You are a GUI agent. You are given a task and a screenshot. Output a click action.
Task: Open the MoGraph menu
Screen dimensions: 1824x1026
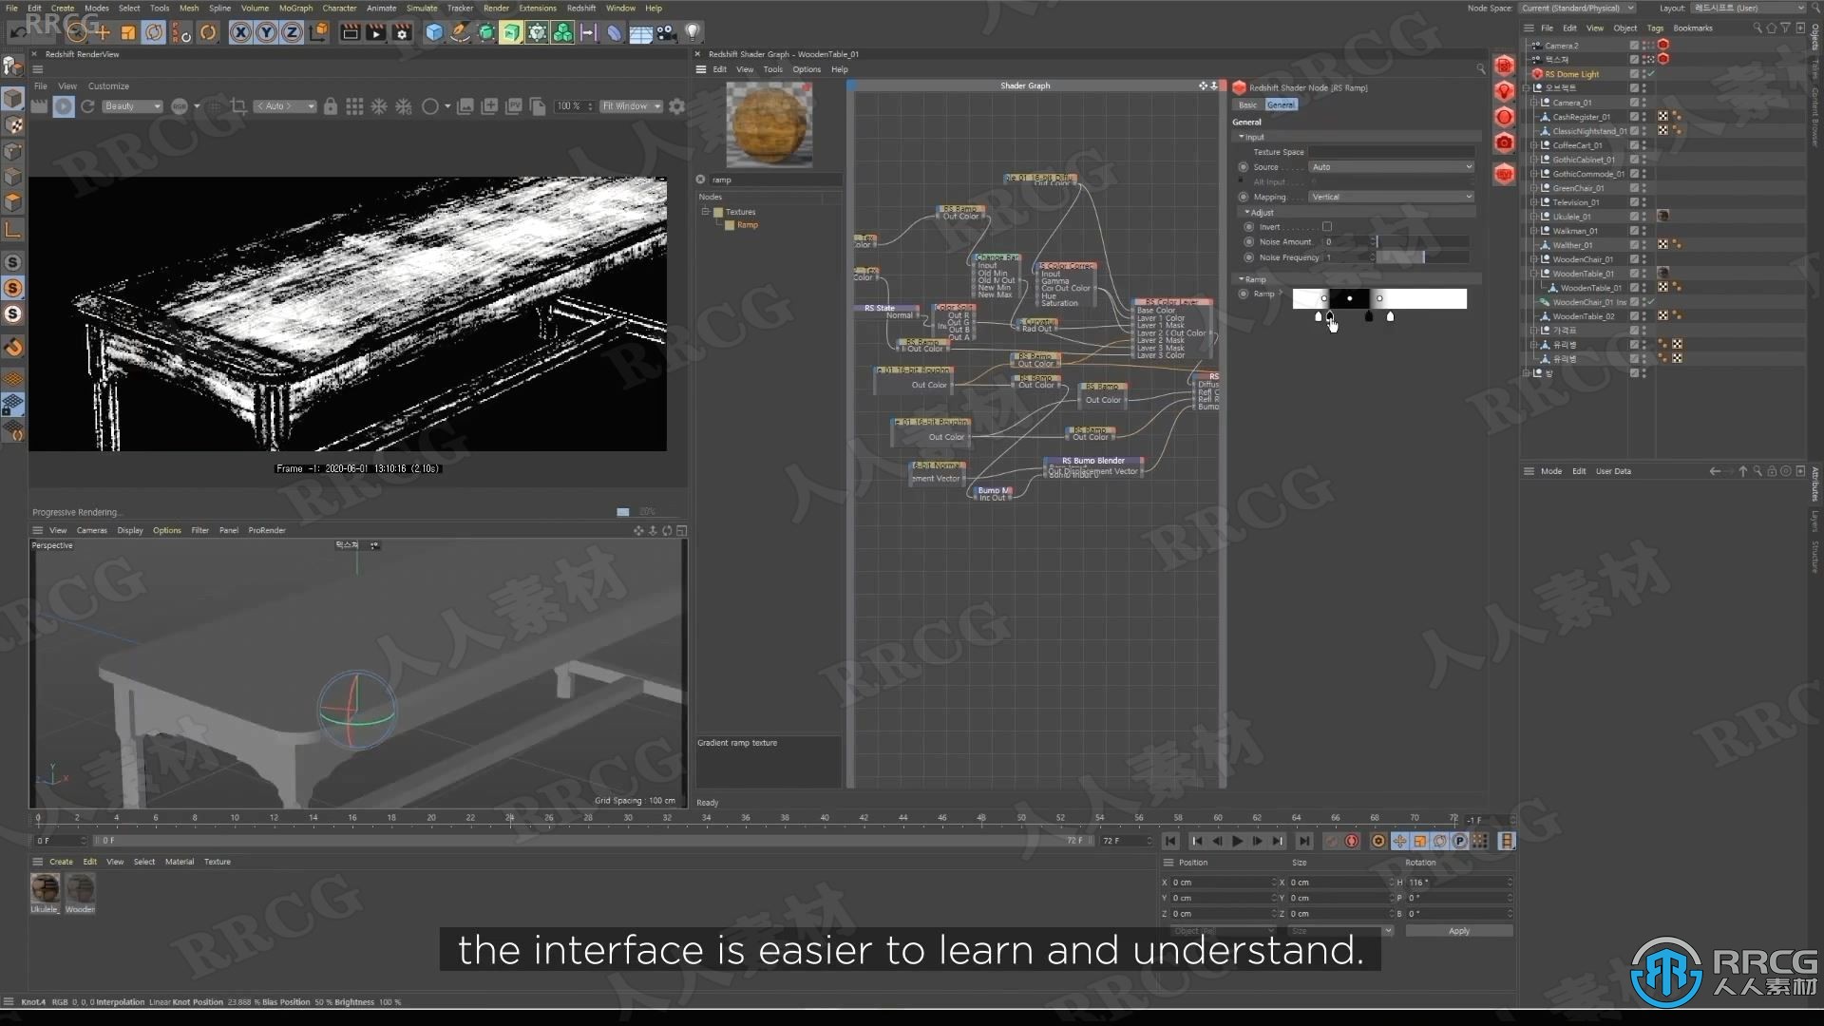tap(295, 8)
